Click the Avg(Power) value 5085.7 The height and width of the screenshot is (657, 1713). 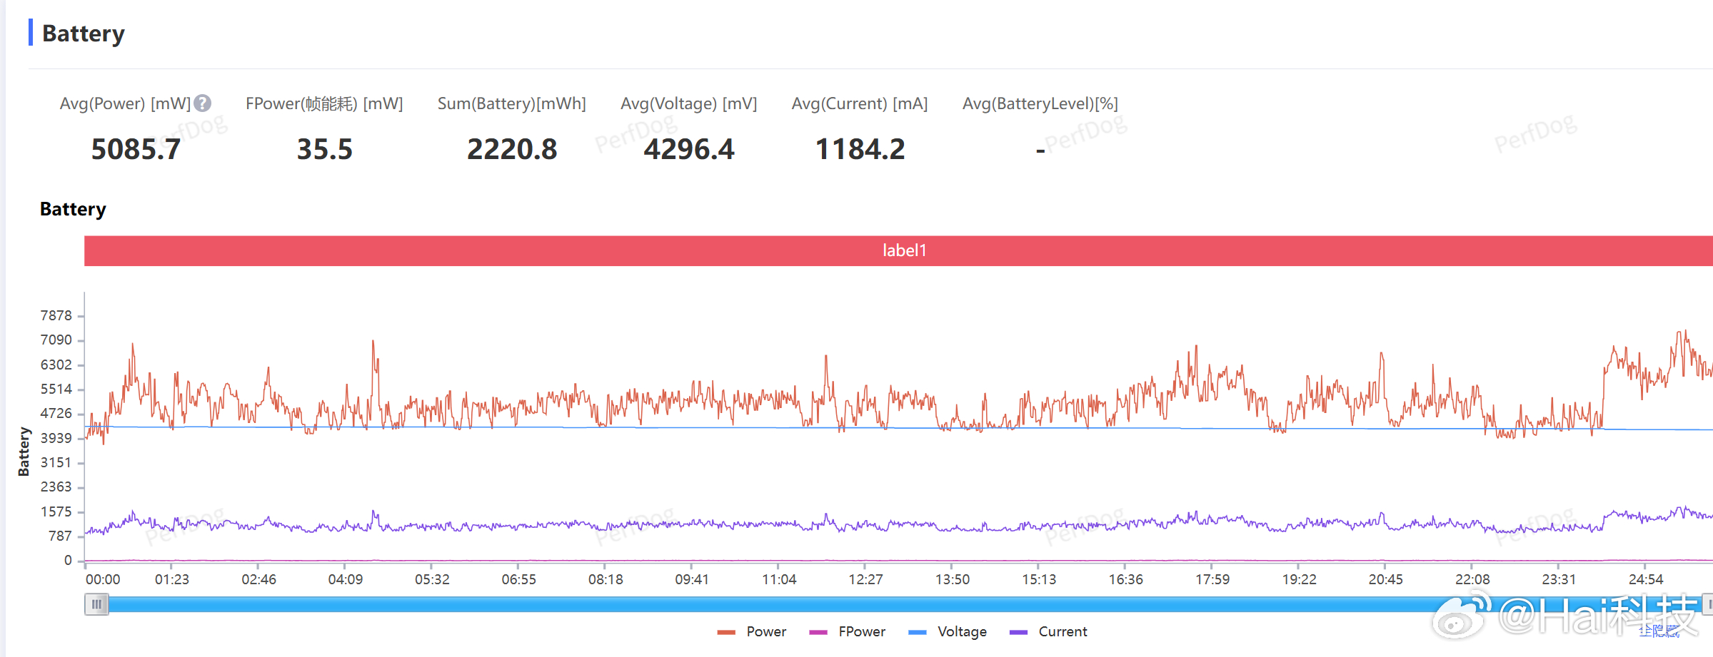[x=136, y=149]
